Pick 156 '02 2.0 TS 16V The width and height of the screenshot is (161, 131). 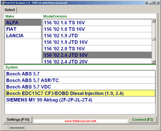pyautogui.click(x=97, y=48)
